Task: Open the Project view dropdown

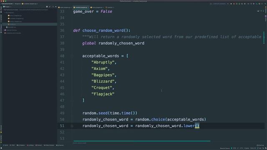Action: [x=7, y=7]
